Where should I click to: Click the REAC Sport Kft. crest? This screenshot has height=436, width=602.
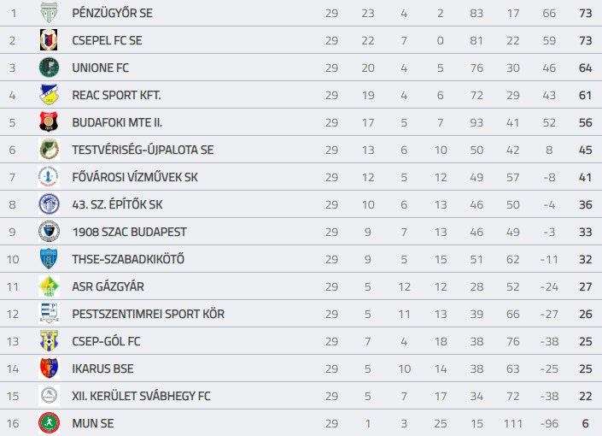pos(49,95)
